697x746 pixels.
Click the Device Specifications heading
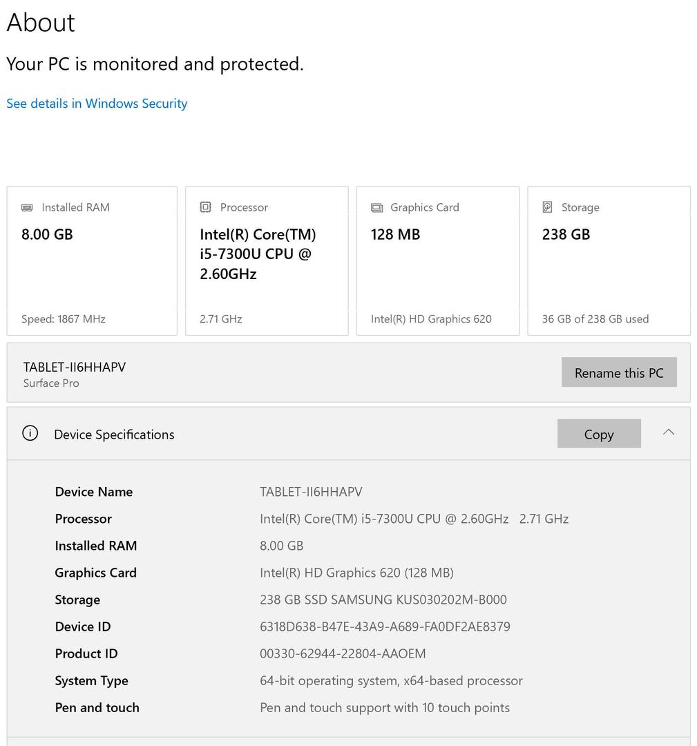pyautogui.click(x=114, y=434)
